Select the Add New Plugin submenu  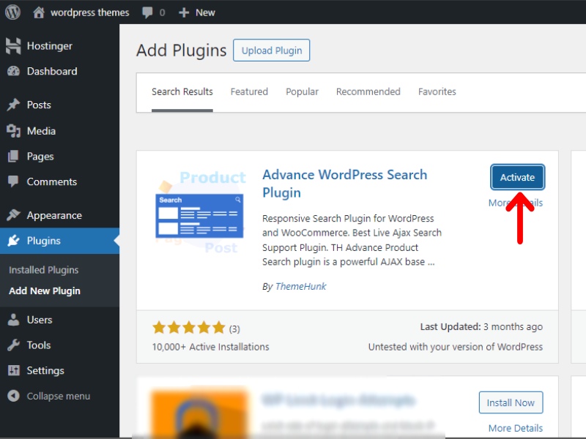[x=45, y=290]
